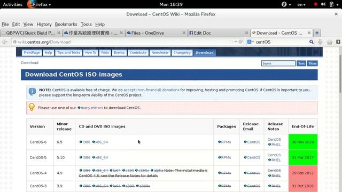This screenshot has height=192, width=342.
Task: Click the red recording indicator icon
Action: click(315, 4)
